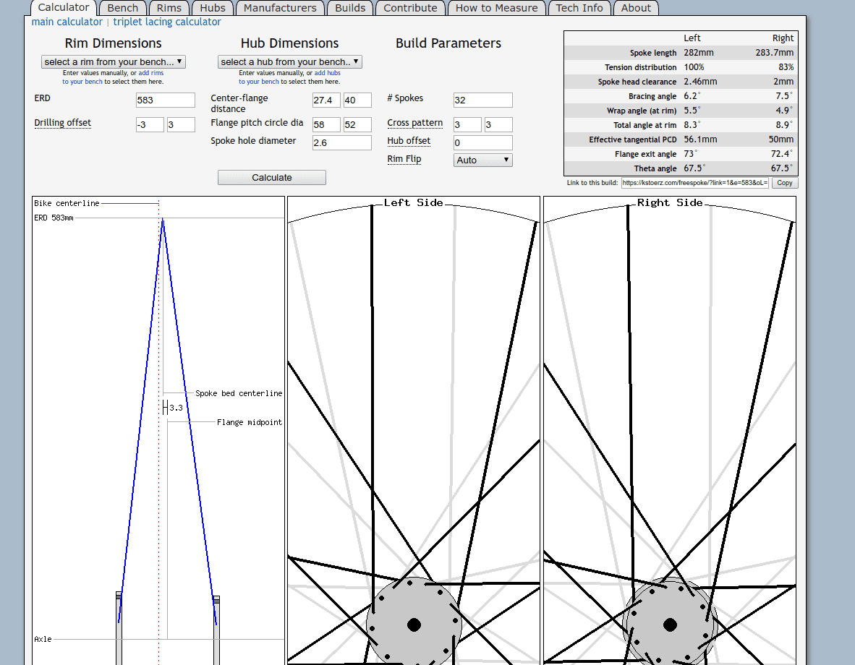Open the How to Measure tab

(496, 8)
